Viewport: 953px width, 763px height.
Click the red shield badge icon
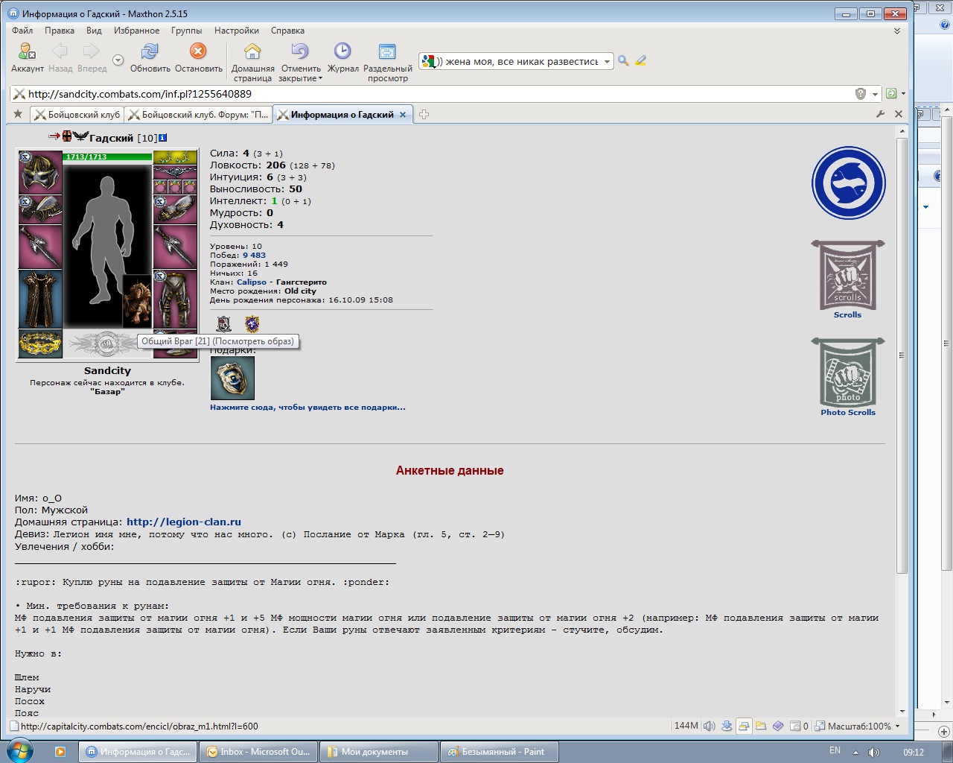(x=223, y=324)
